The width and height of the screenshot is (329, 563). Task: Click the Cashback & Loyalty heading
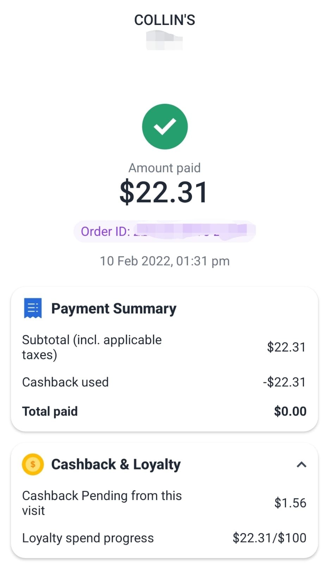pos(116,464)
